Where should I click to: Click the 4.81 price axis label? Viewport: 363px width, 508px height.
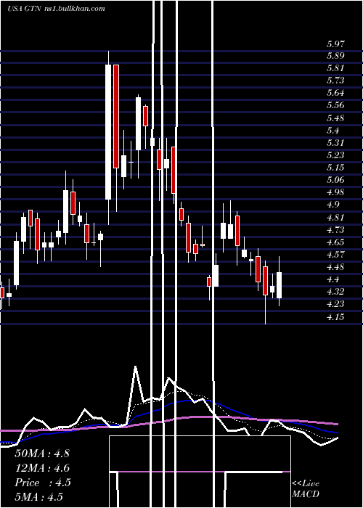(x=335, y=218)
